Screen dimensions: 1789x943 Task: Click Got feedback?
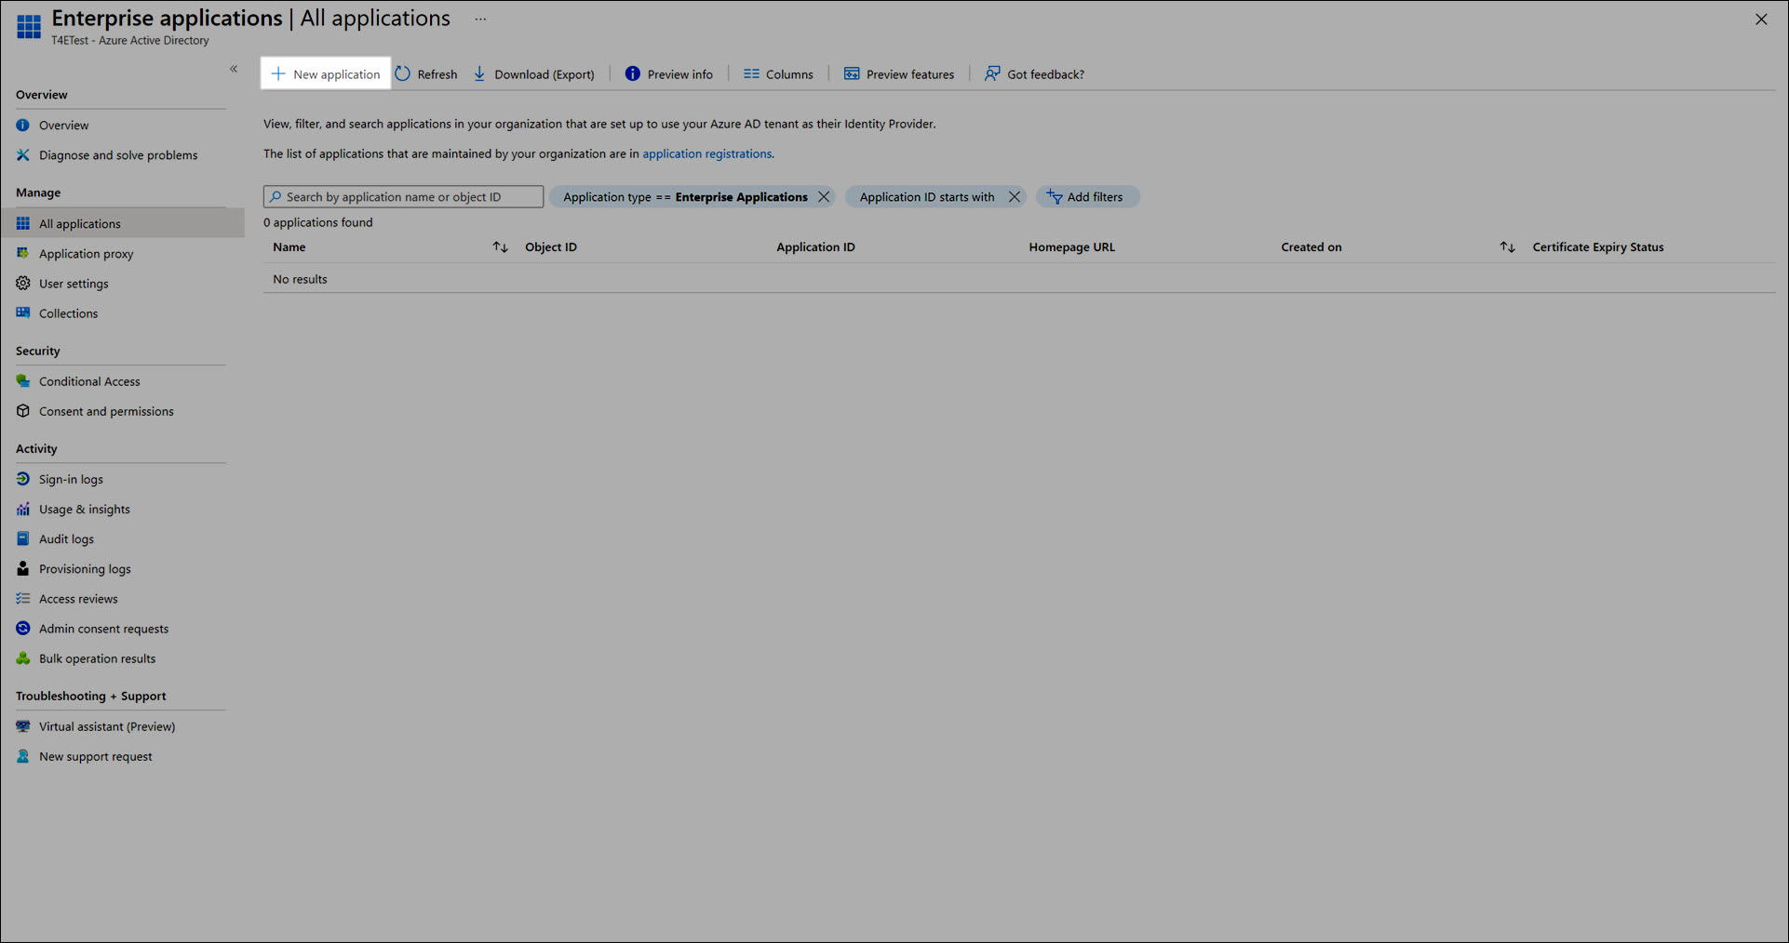click(x=1034, y=73)
